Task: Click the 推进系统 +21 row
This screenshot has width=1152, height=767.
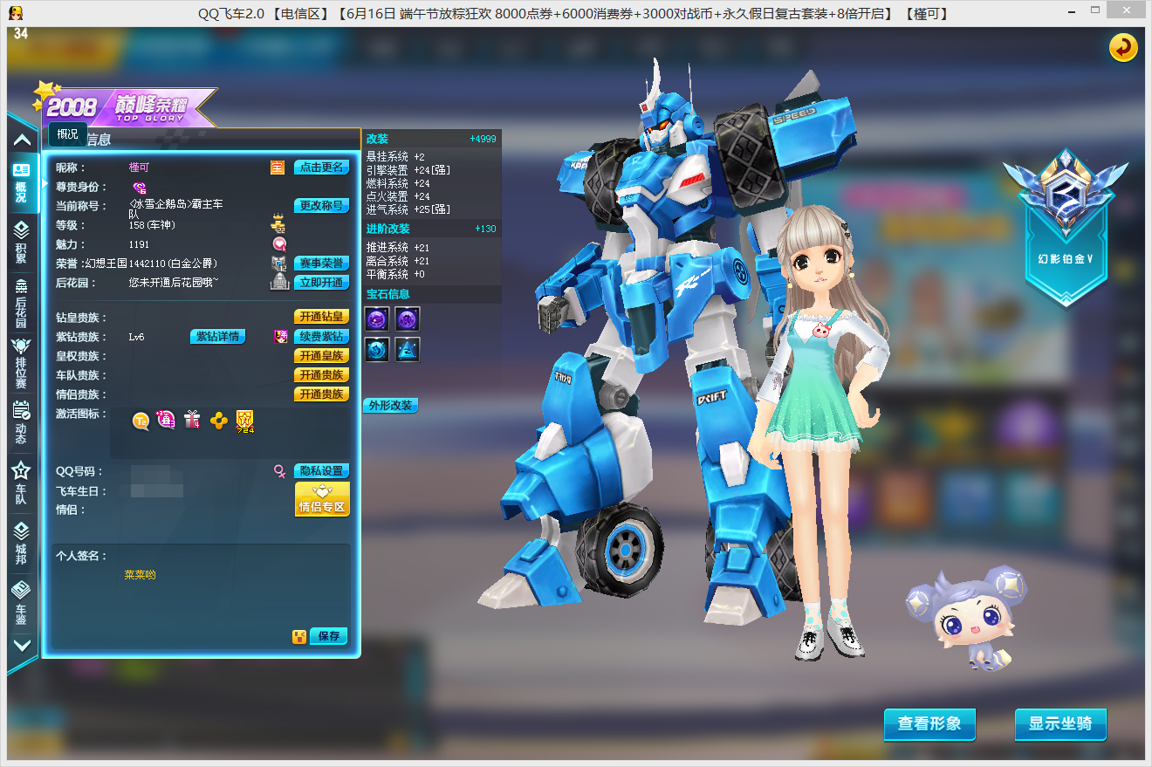Action: pyautogui.click(x=398, y=249)
